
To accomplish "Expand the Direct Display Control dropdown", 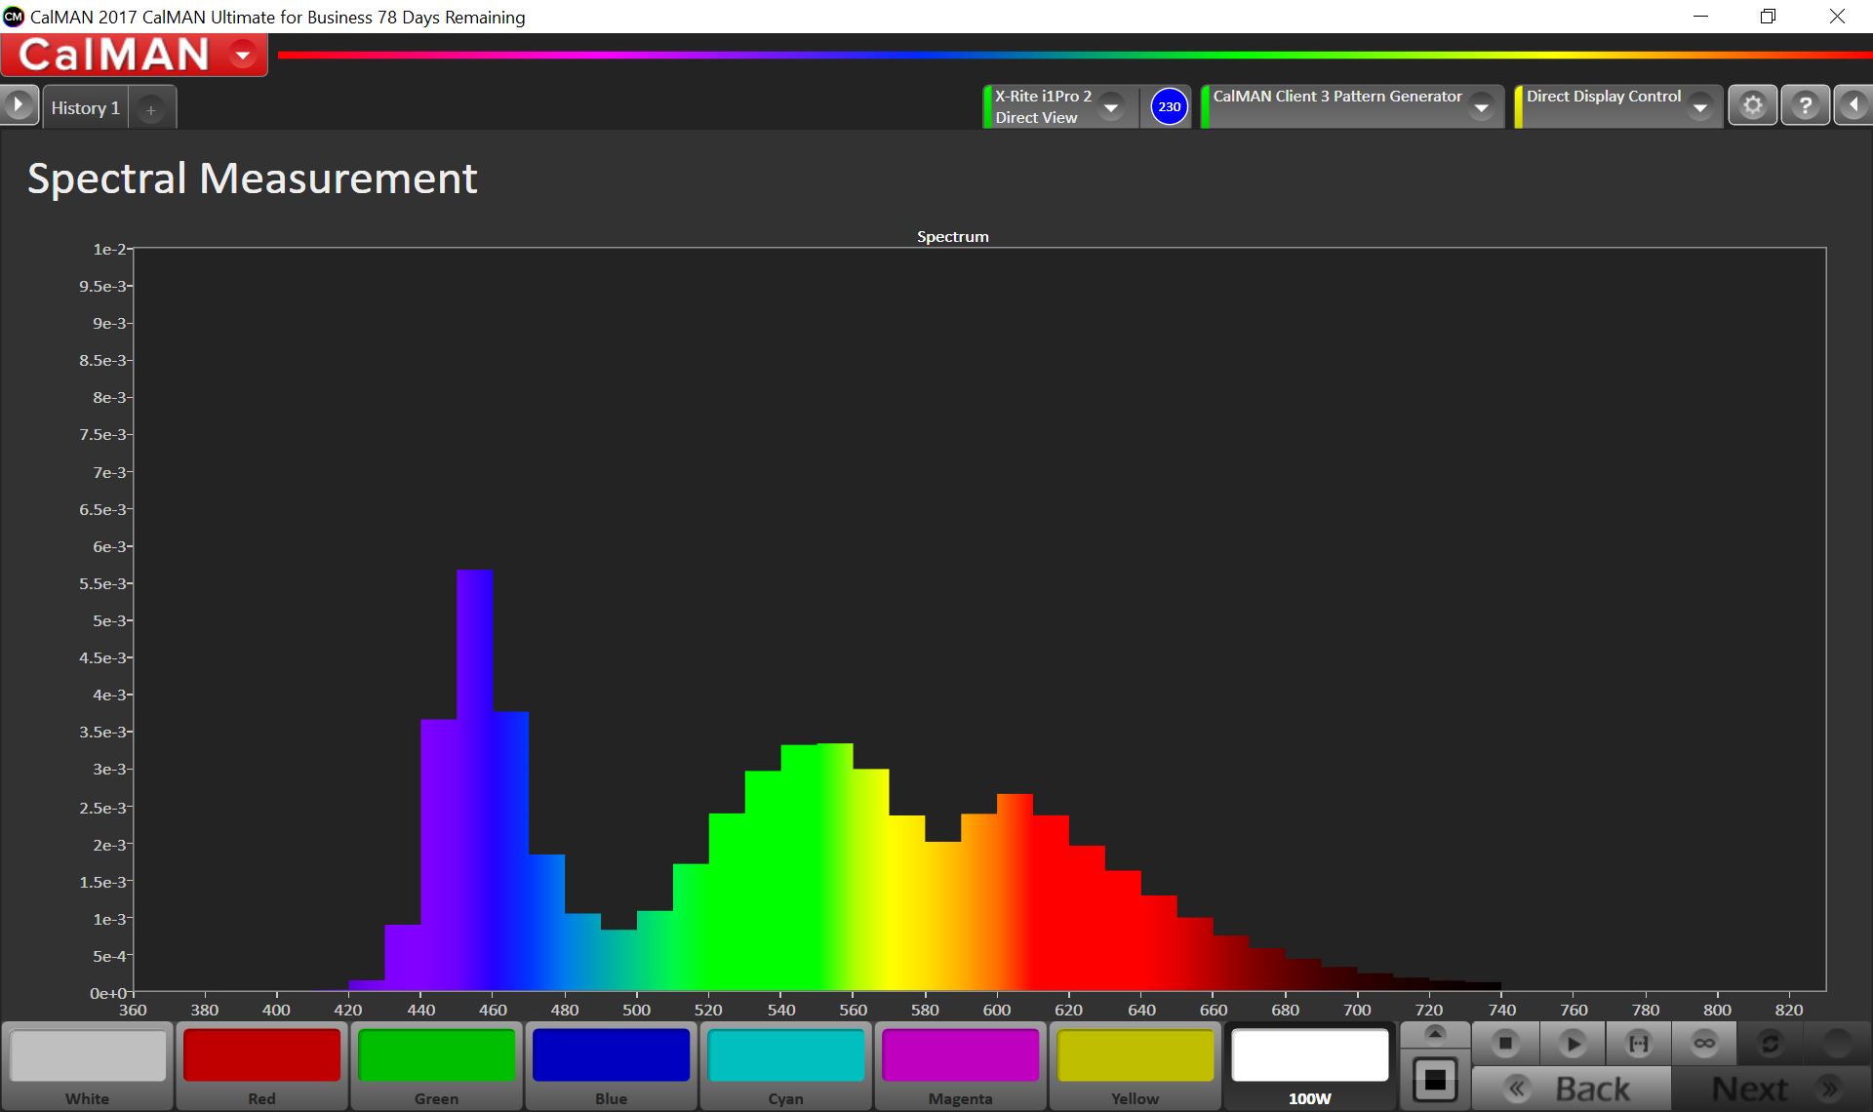I will [x=1700, y=106].
